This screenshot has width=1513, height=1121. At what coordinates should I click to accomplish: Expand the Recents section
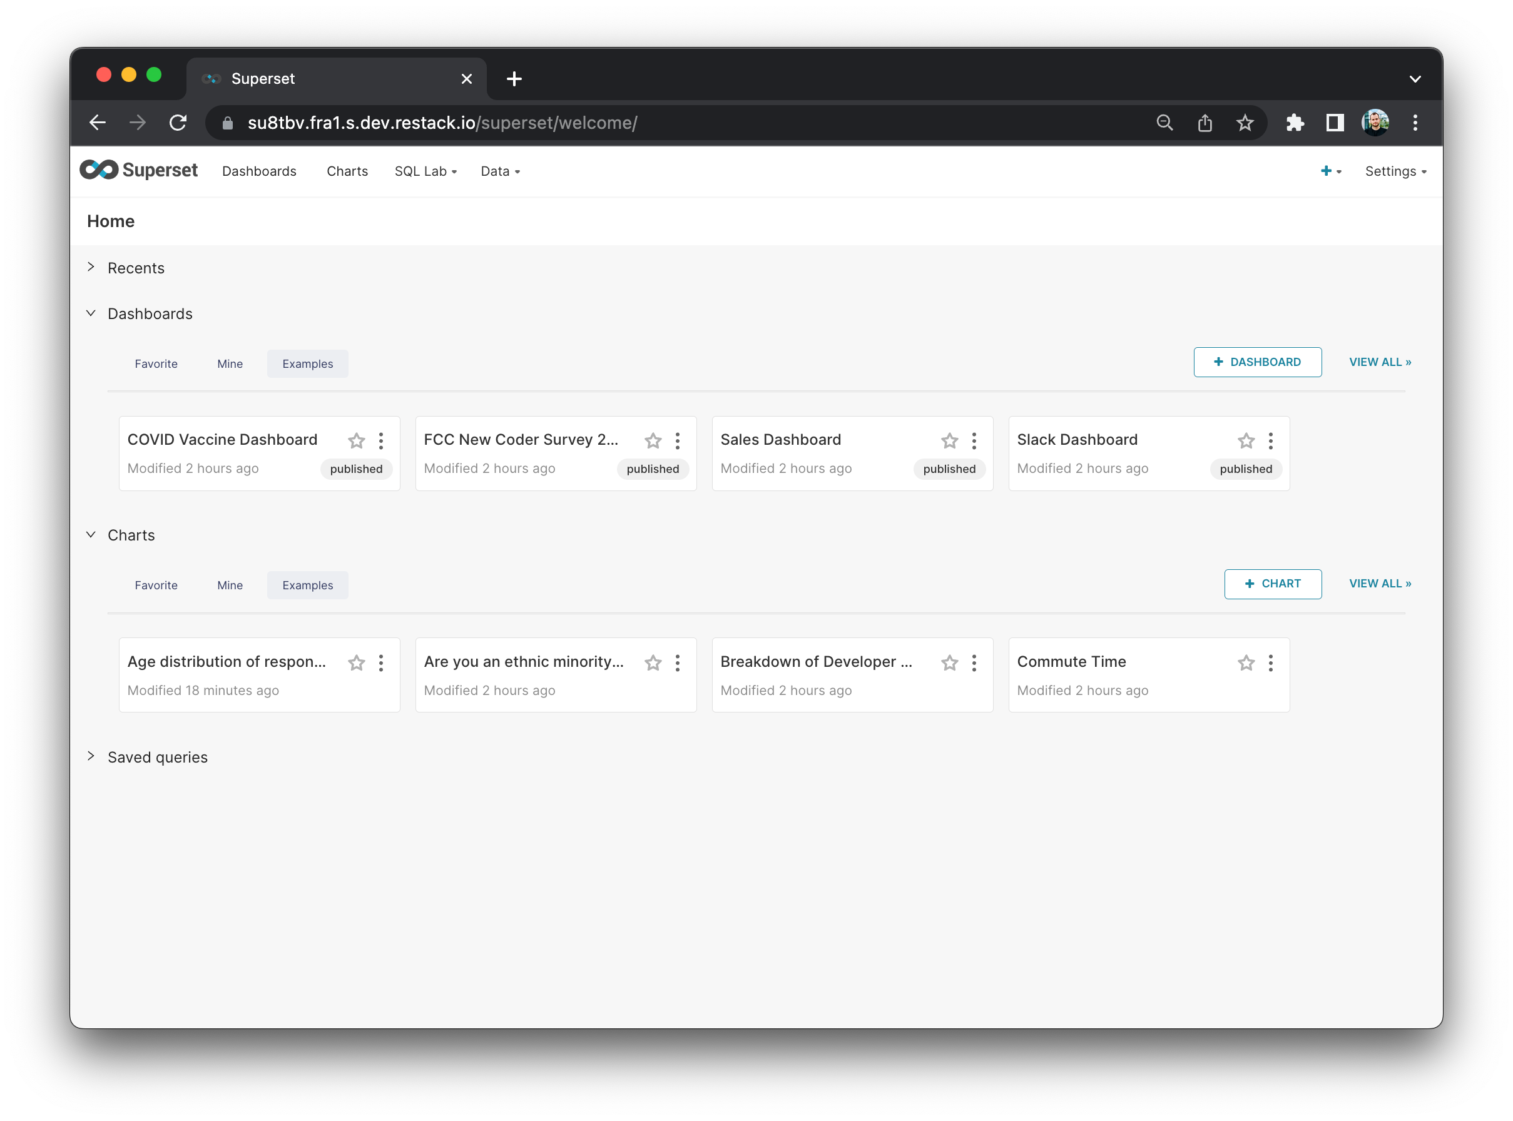(136, 268)
